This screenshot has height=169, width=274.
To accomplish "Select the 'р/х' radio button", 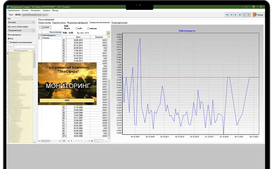I will [x=65, y=28].
